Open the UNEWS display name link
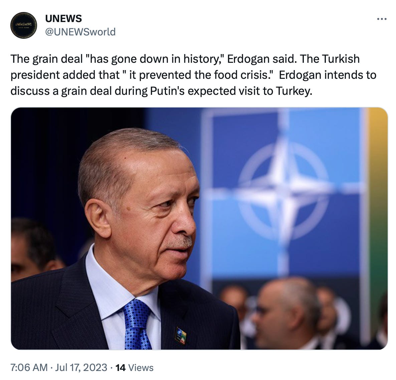The width and height of the screenshot is (396, 380). [x=63, y=18]
